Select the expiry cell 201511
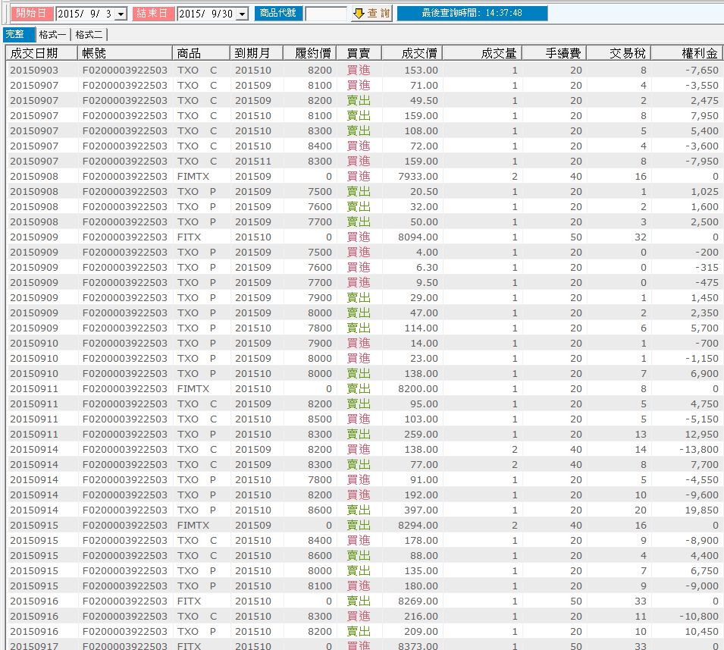Image resolution: width=724 pixels, height=650 pixels. pyautogui.click(x=253, y=162)
